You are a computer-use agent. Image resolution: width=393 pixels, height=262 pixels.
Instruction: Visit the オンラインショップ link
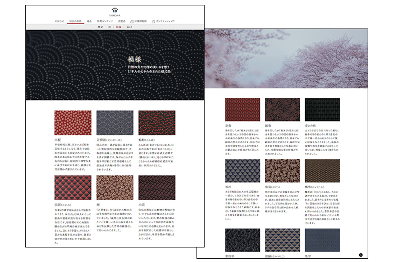click(166, 21)
